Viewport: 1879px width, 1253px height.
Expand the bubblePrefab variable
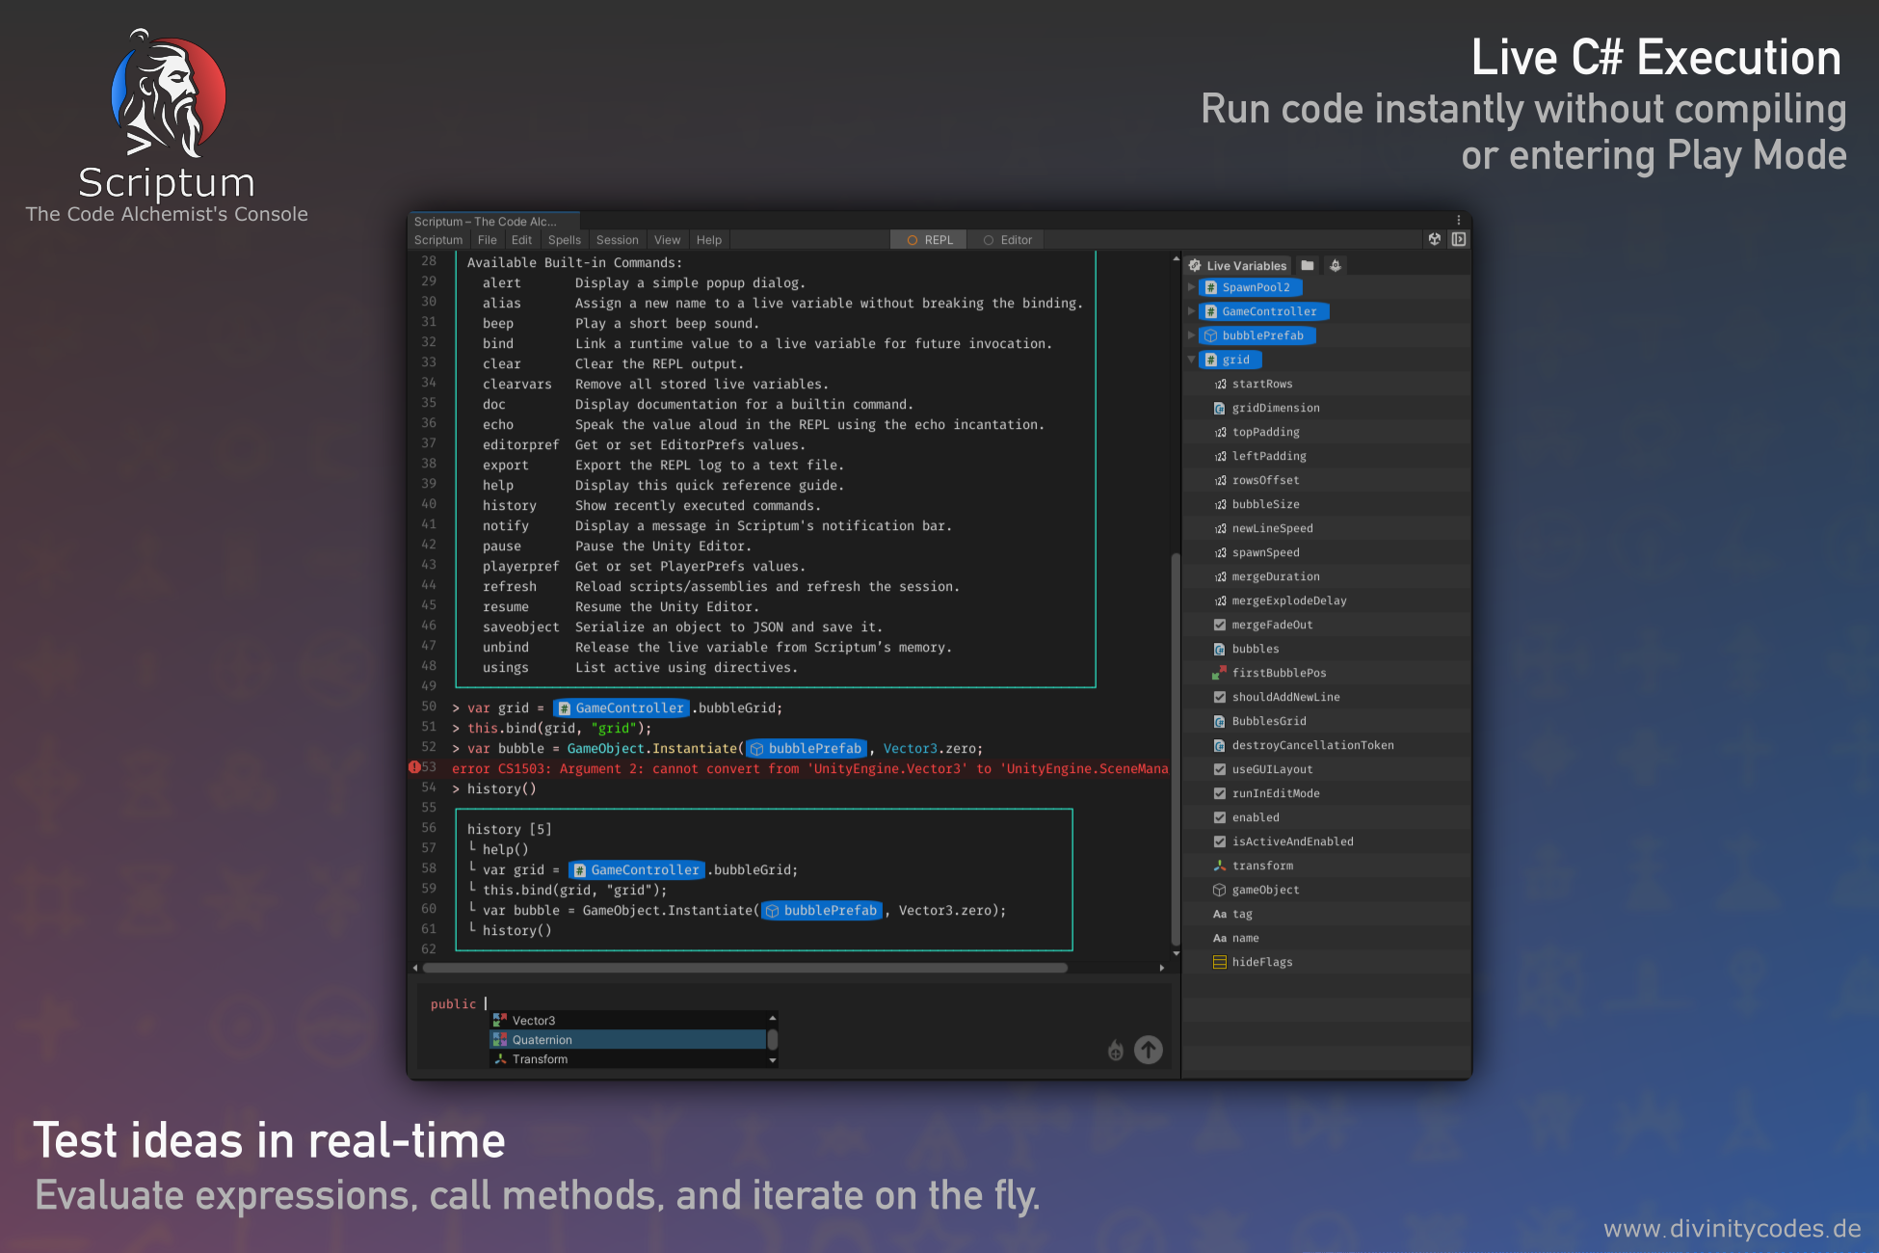point(1191,335)
